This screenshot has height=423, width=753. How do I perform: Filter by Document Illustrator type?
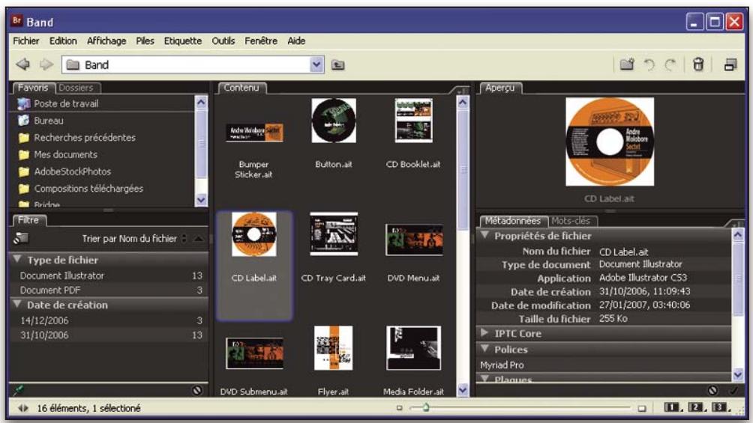109,276
